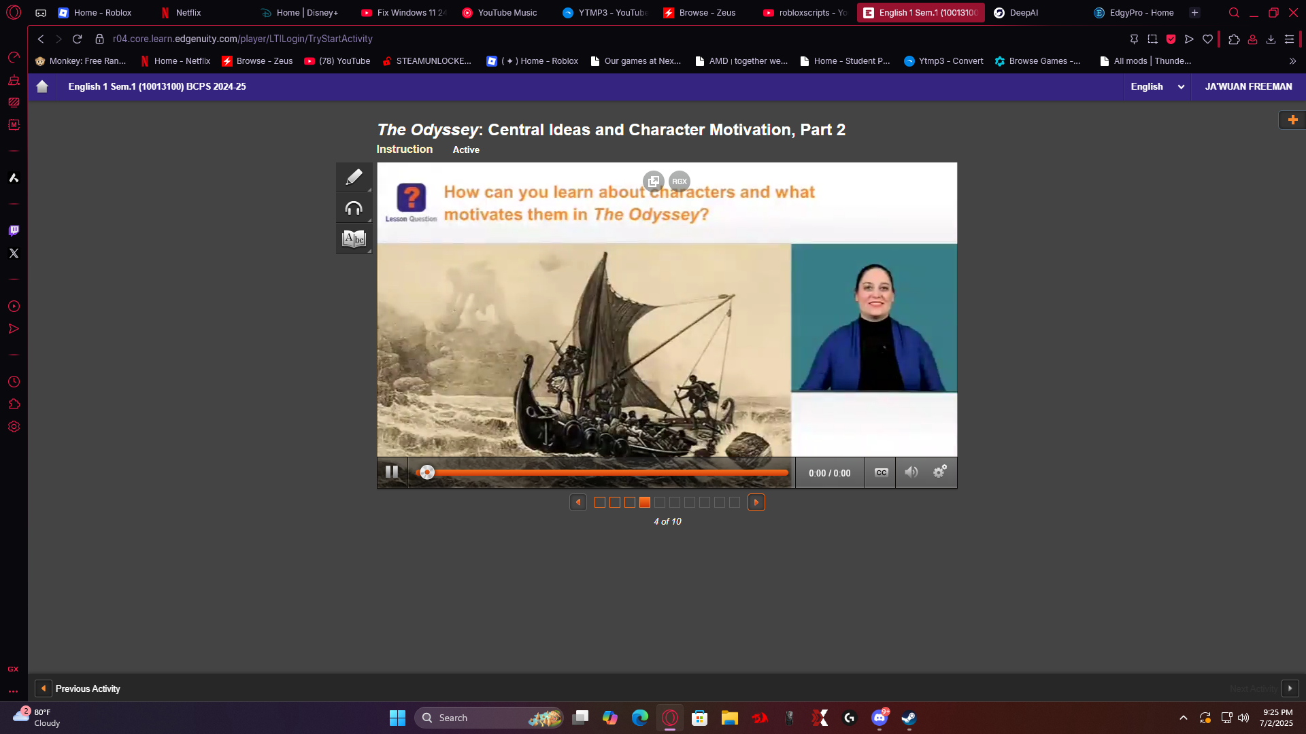Go to Next Activity arrow
Screen dimensions: 1306x734
[x=1290, y=688]
